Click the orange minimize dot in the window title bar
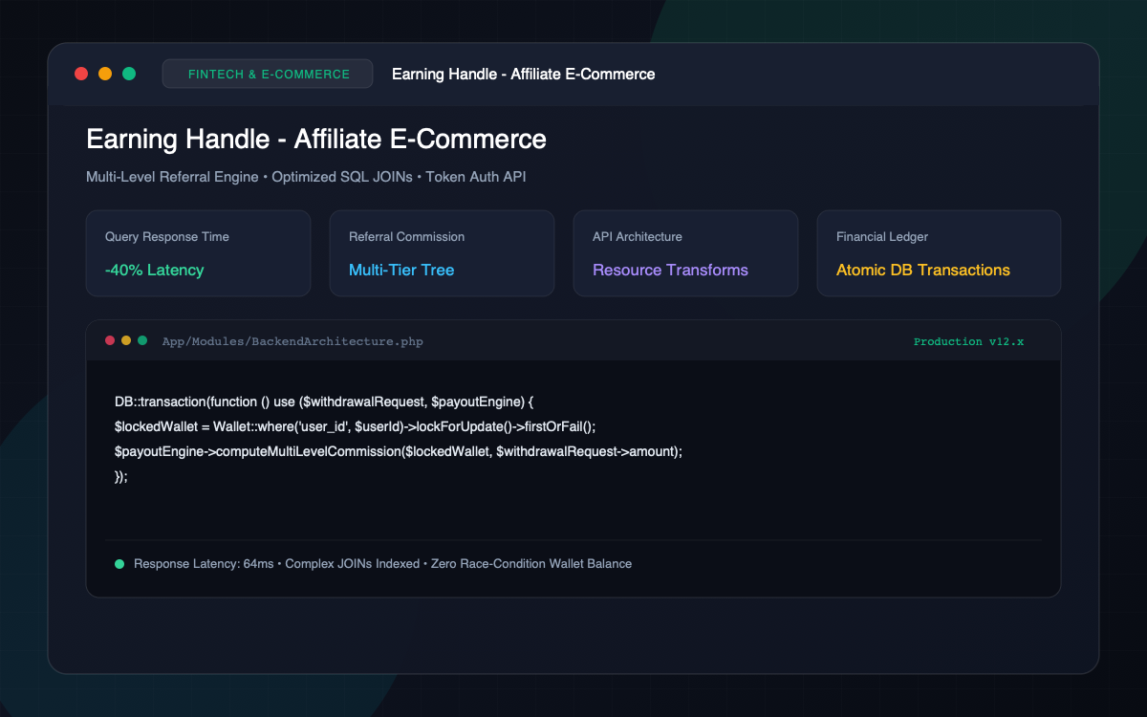This screenshot has height=717, width=1147. click(x=105, y=74)
